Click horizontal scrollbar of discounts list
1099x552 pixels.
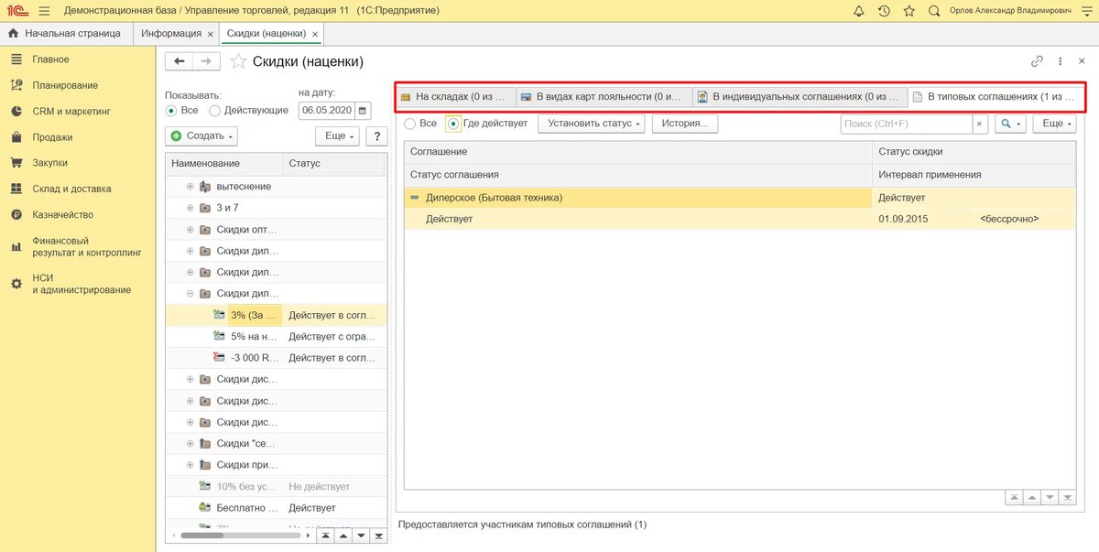pyautogui.click(x=243, y=536)
